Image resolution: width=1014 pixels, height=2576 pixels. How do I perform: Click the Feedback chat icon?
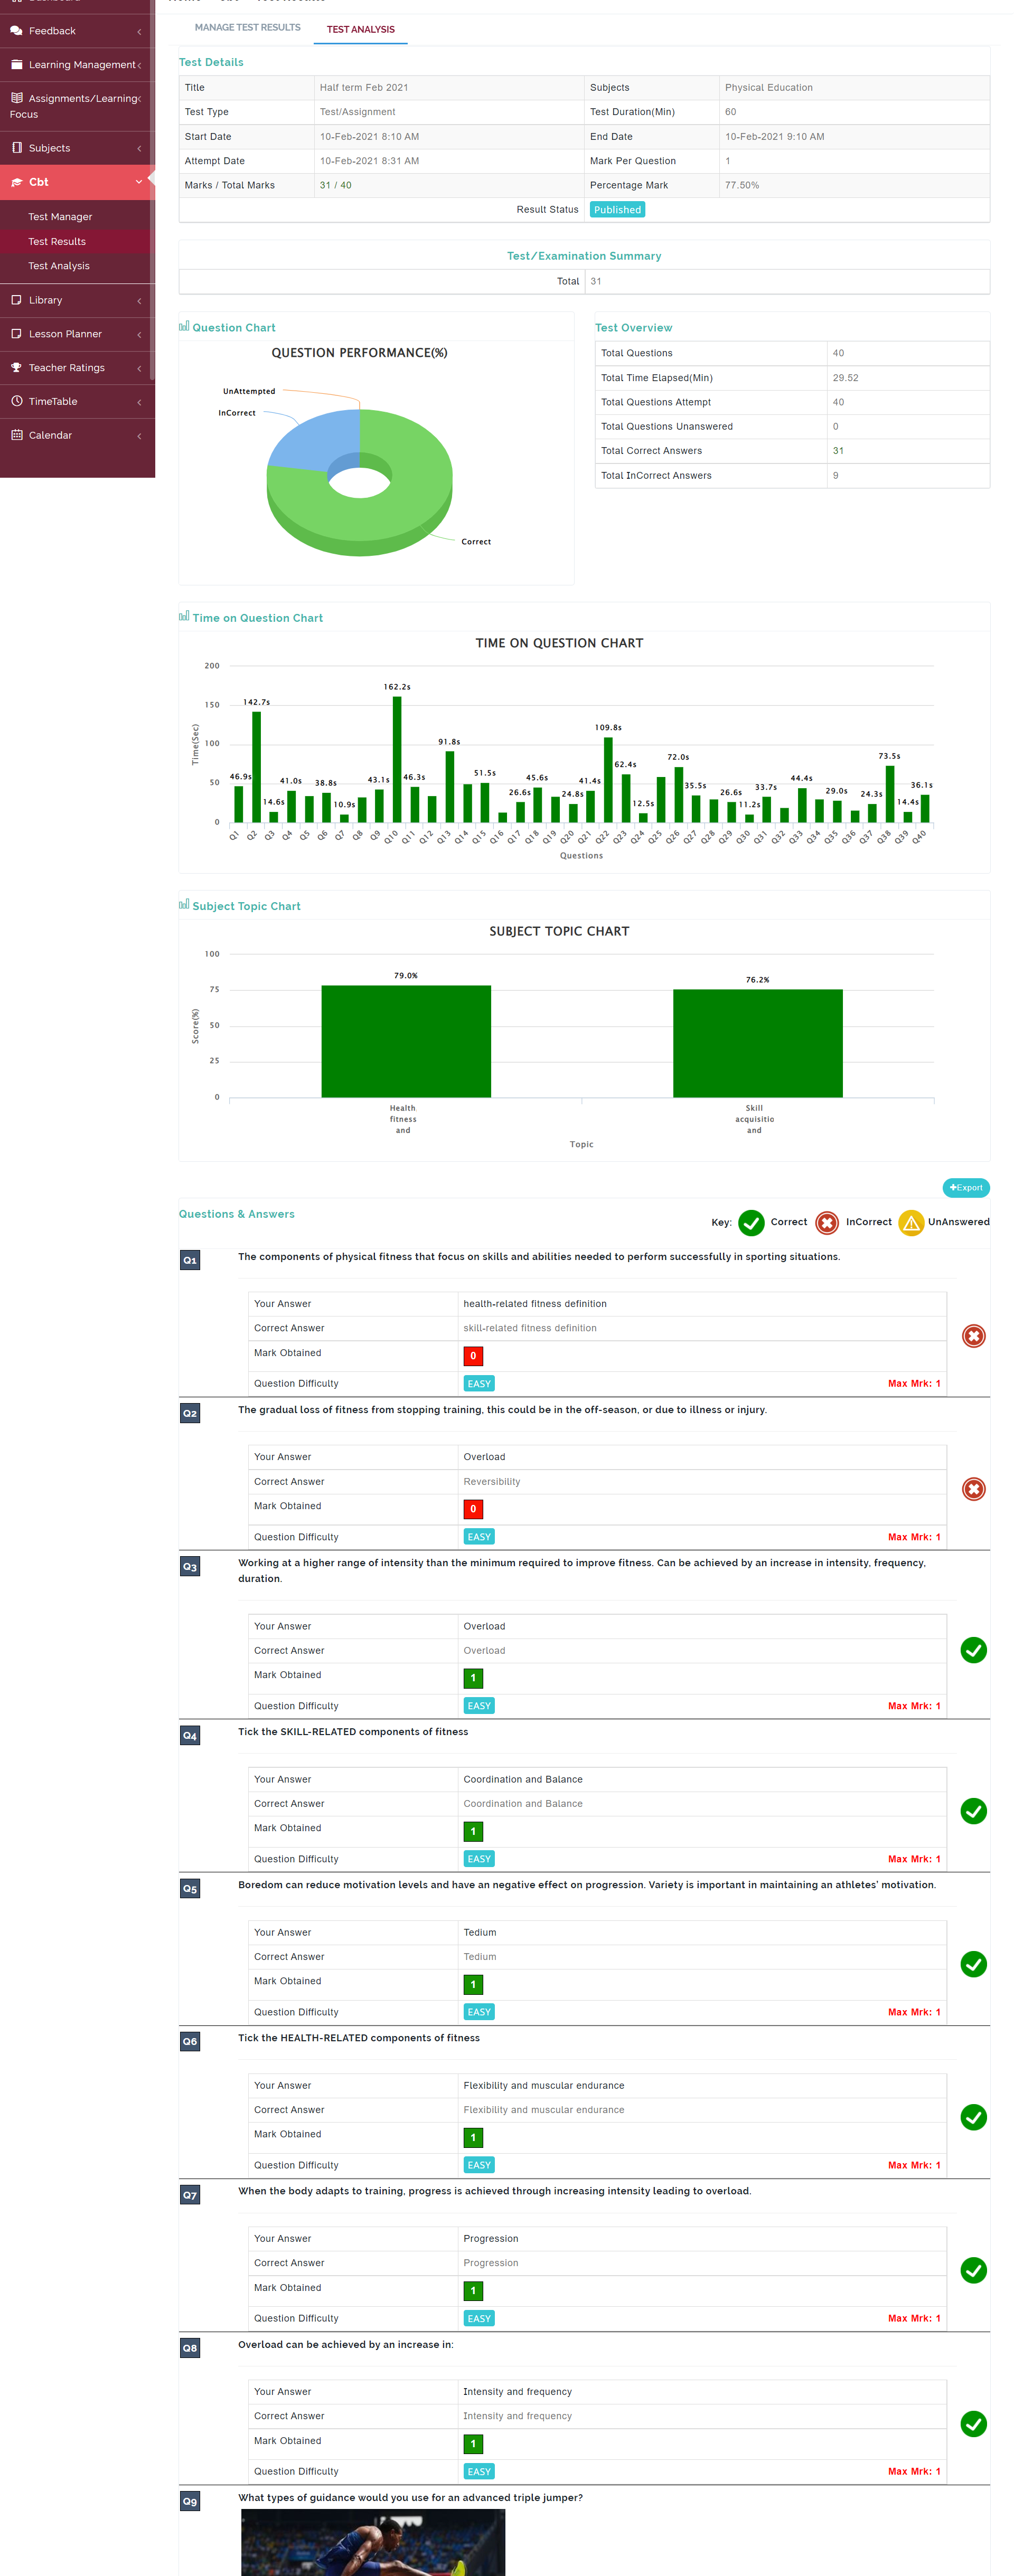17,30
